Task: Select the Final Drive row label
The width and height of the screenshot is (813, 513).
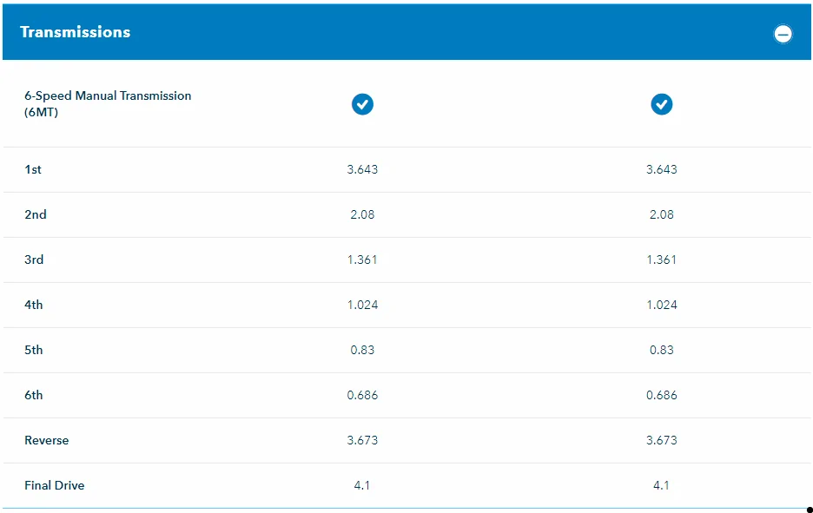Action: pos(55,485)
